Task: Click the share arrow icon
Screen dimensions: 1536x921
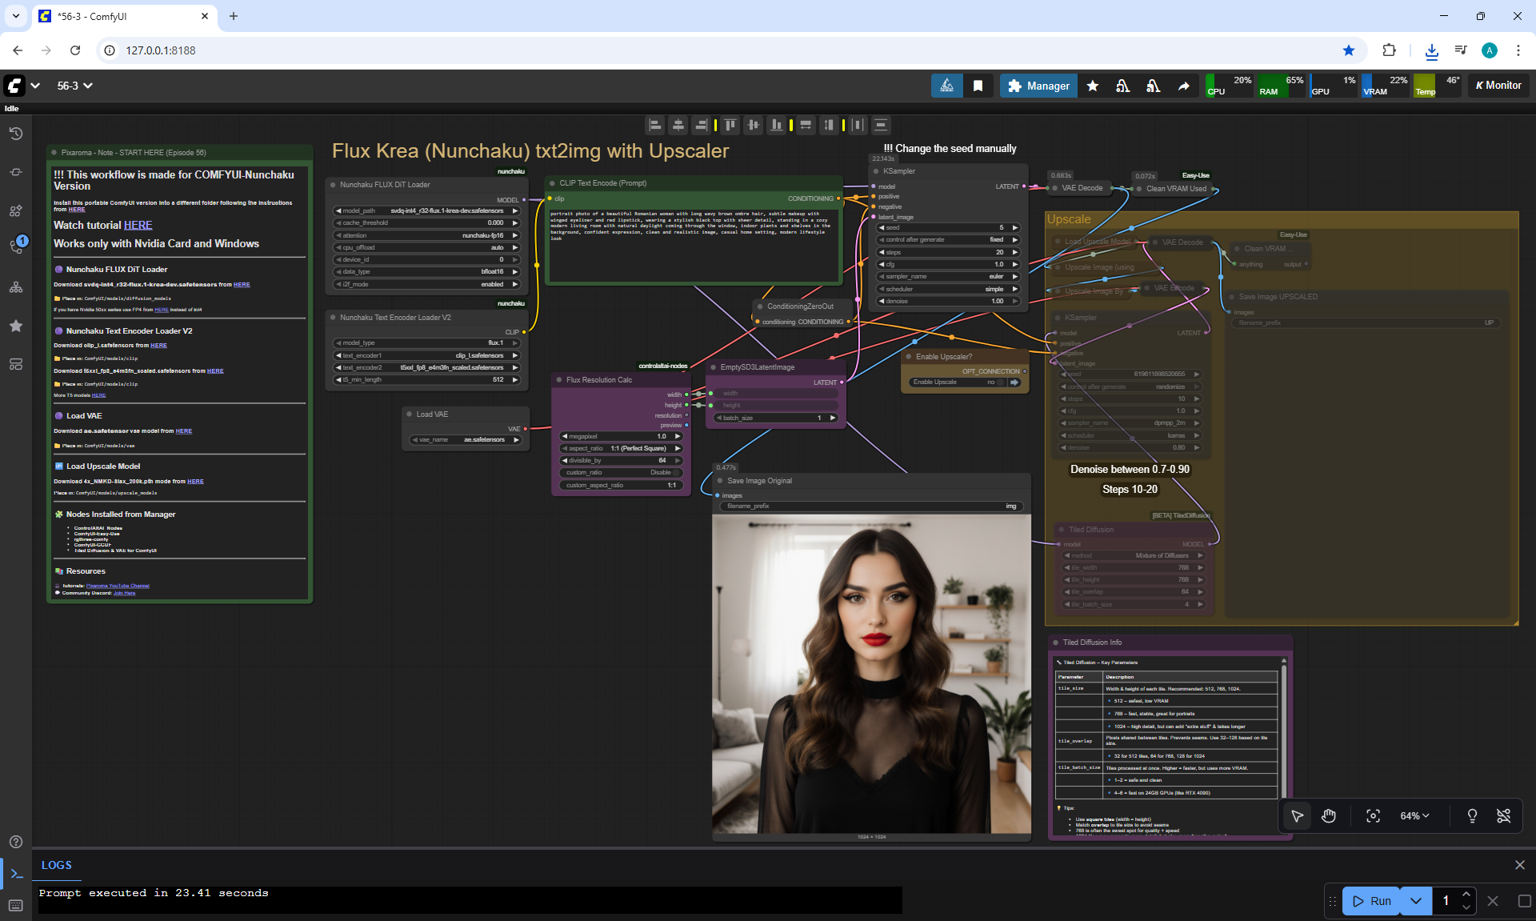Action: pos(1184,86)
